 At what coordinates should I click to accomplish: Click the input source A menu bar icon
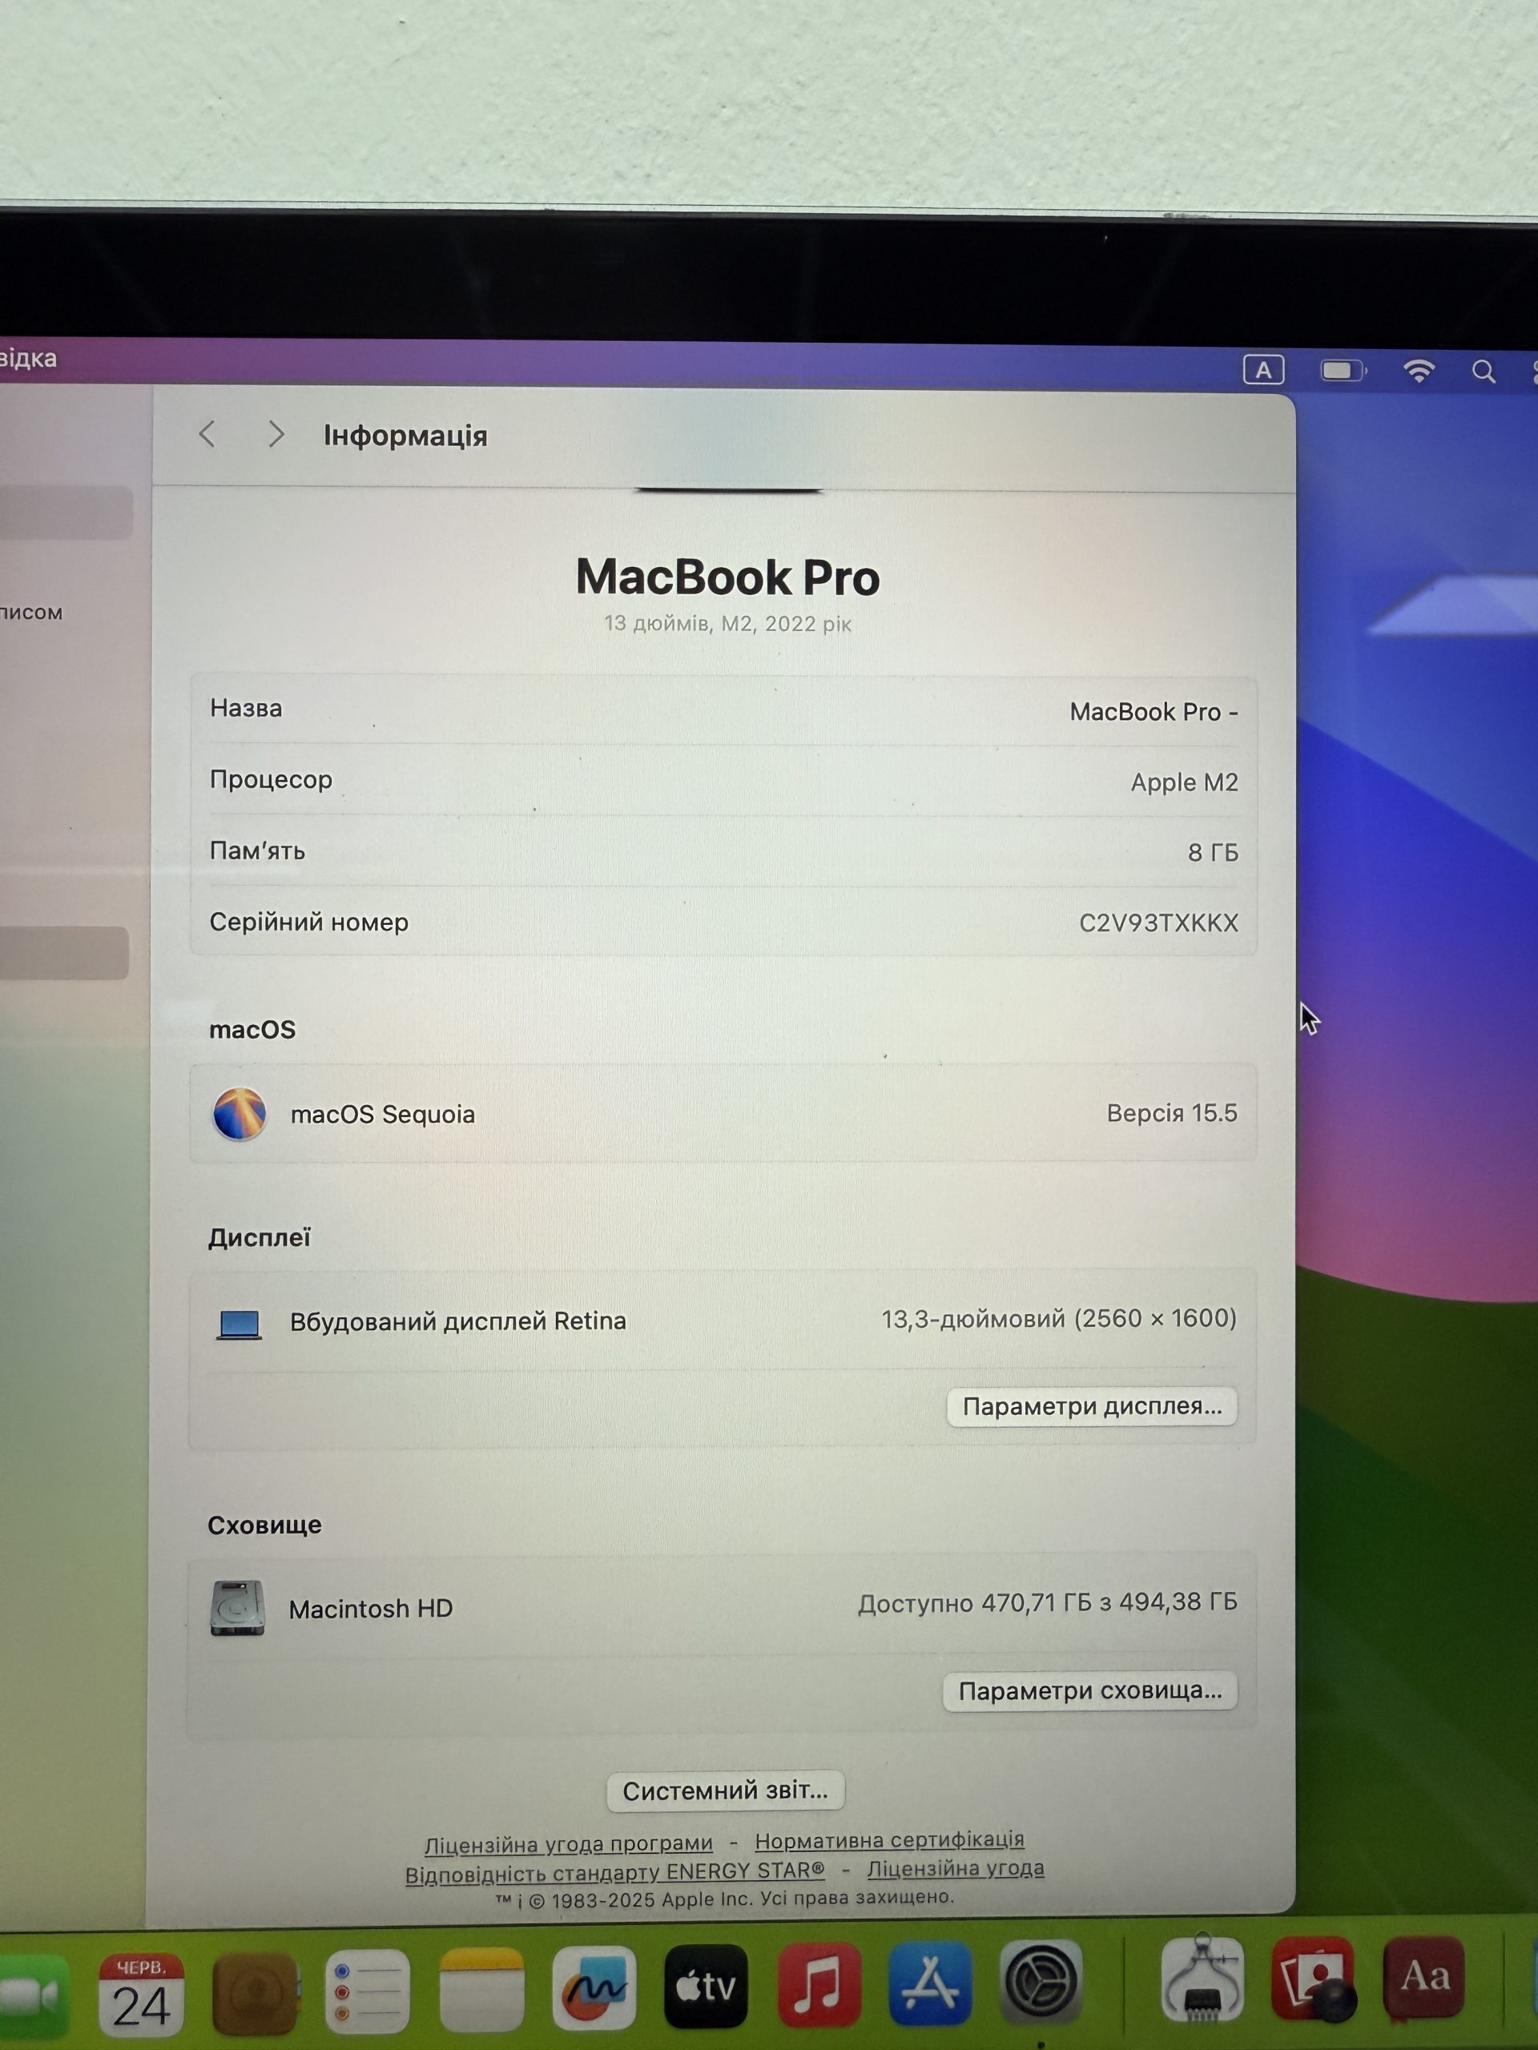(1262, 371)
